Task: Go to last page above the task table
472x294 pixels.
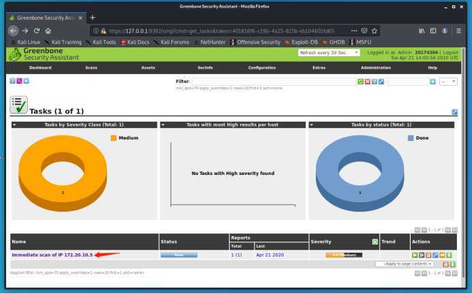Action: point(455,230)
